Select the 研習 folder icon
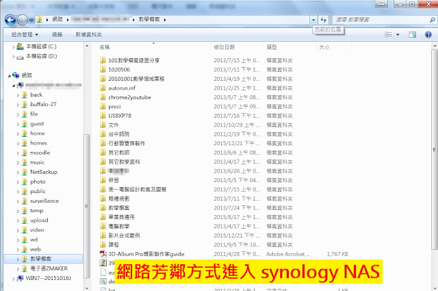 pyautogui.click(x=103, y=180)
